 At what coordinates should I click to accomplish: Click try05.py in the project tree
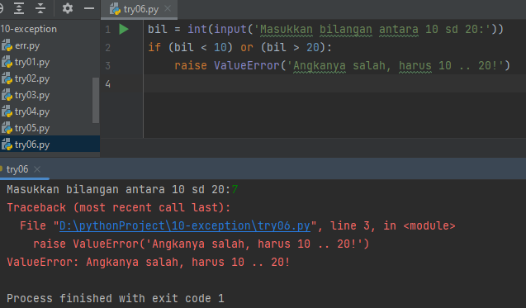(x=32, y=128)
